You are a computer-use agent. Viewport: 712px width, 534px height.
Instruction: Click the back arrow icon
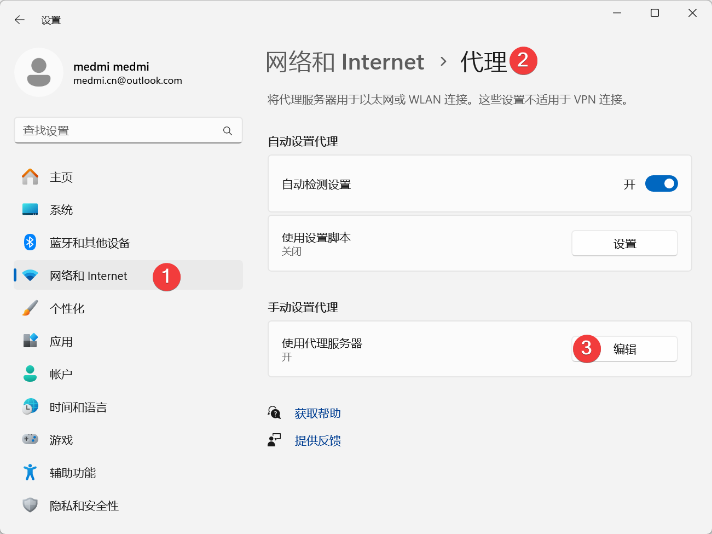pyautogui.click(x=20, y=20)
